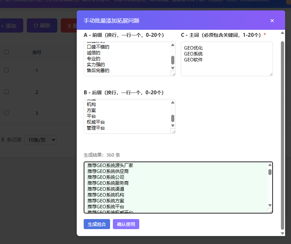The image size is (291, 244).
Task: Check the checkbox for row 1
Action: [7, 70]
